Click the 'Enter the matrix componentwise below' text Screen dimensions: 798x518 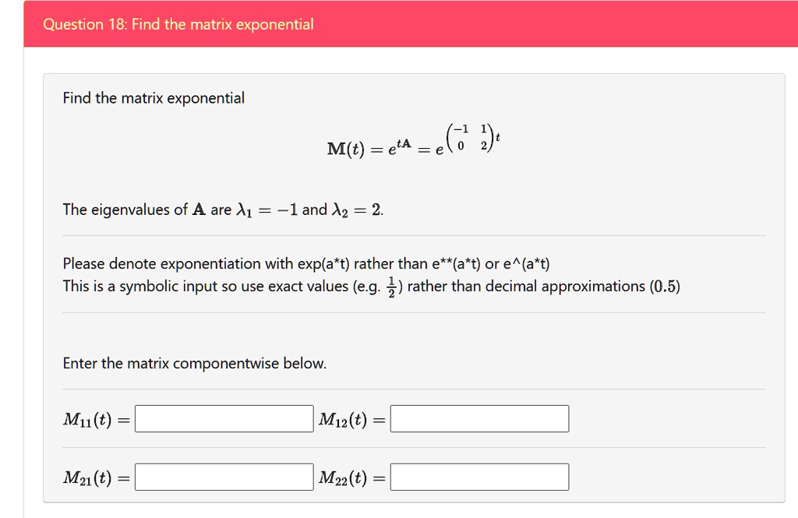(x=195, y=363)
